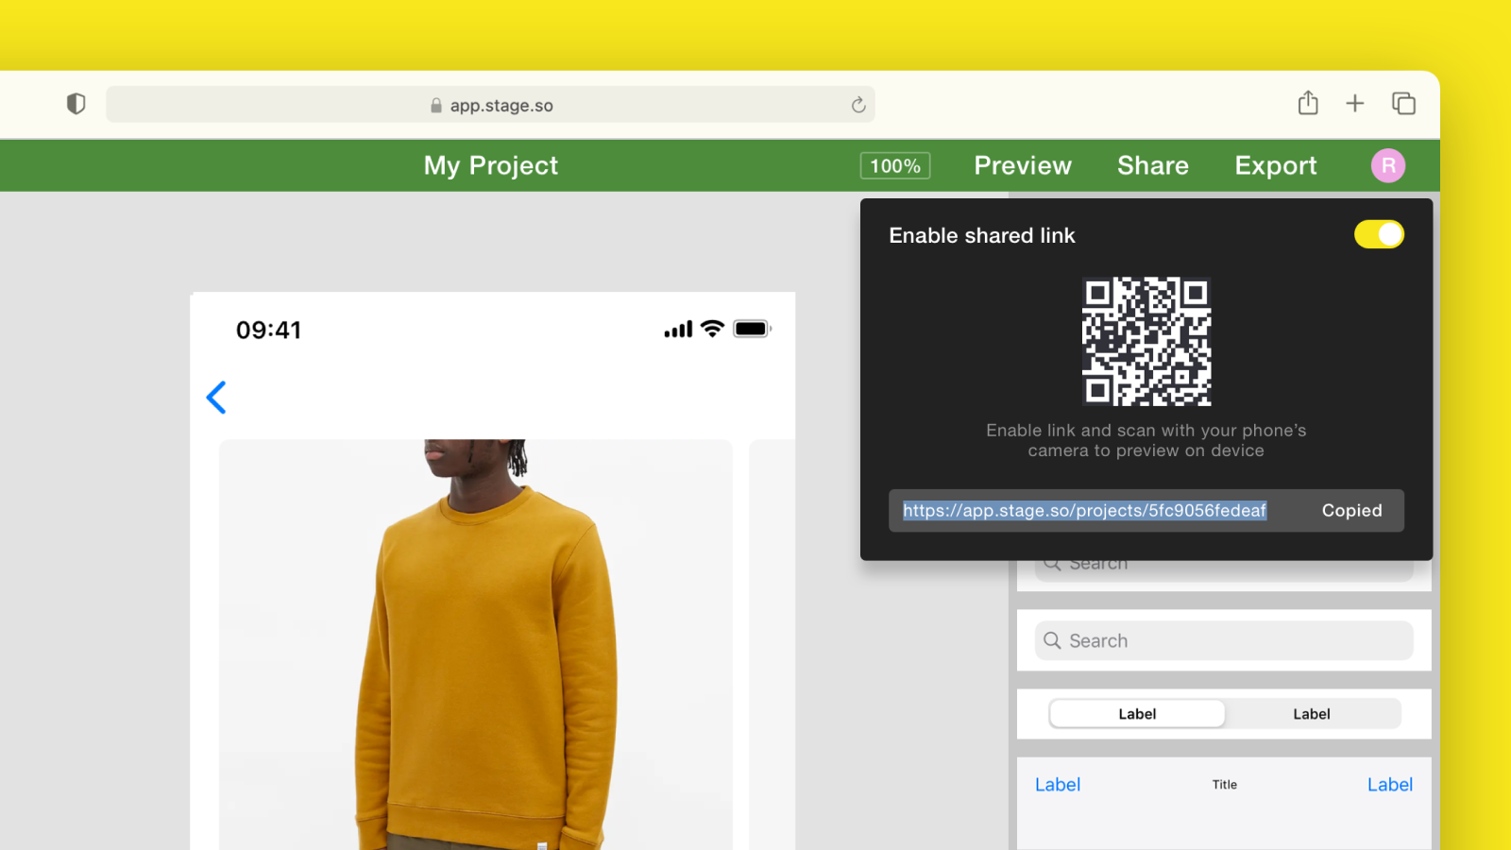Click the blue left Label in the nav bar component
The image size is (1511, 850).
(x=1058, y=785)
